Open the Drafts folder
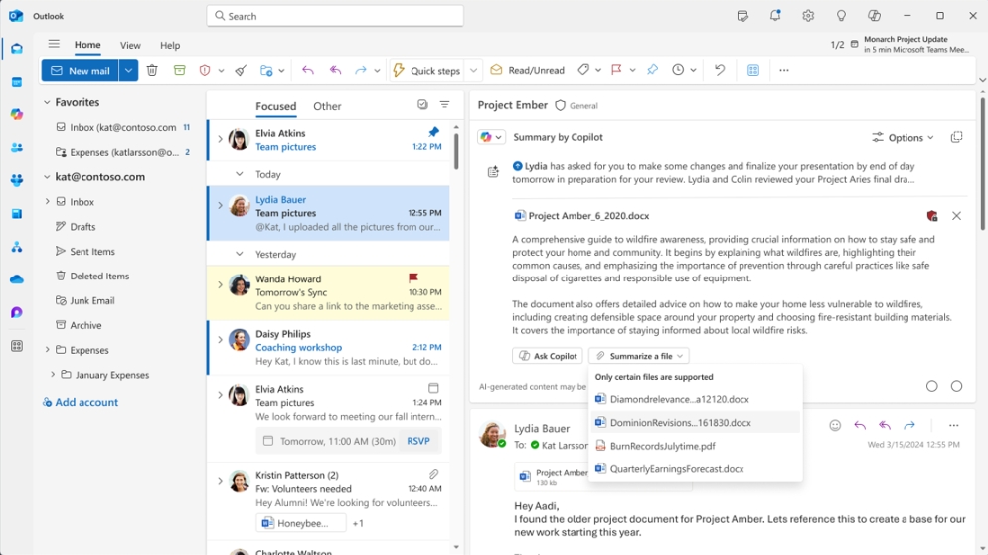 [x=82, y=227]
